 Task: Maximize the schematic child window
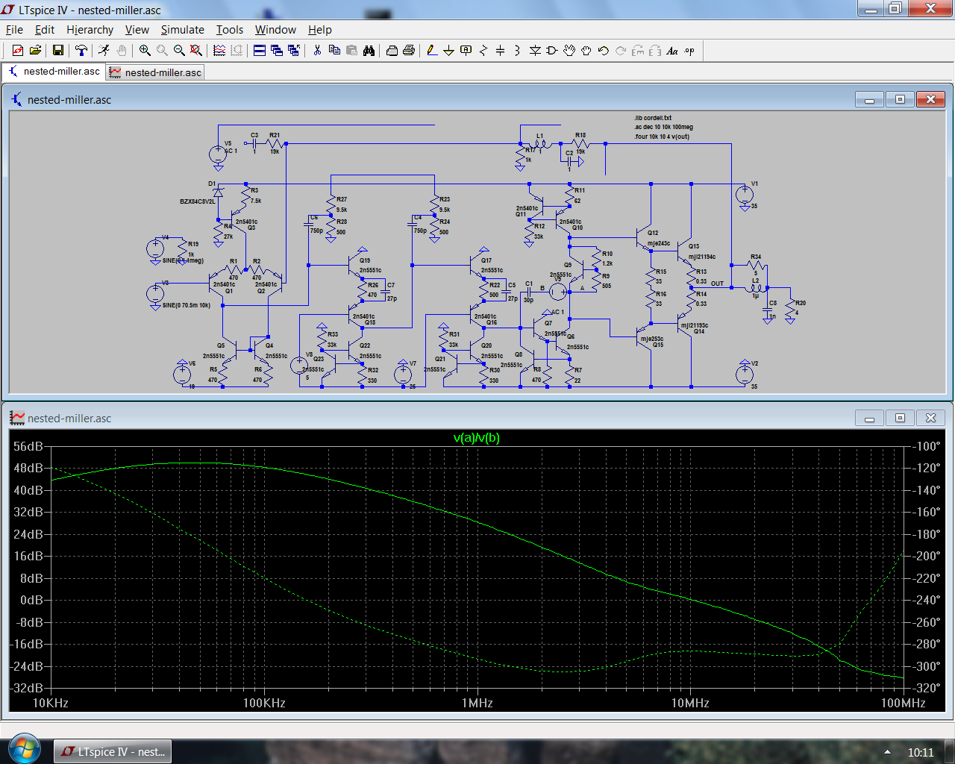click(900, 99)
